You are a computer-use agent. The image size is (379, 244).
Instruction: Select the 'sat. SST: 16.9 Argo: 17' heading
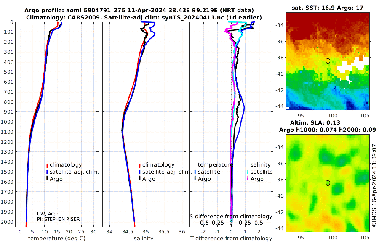(328, 8)
